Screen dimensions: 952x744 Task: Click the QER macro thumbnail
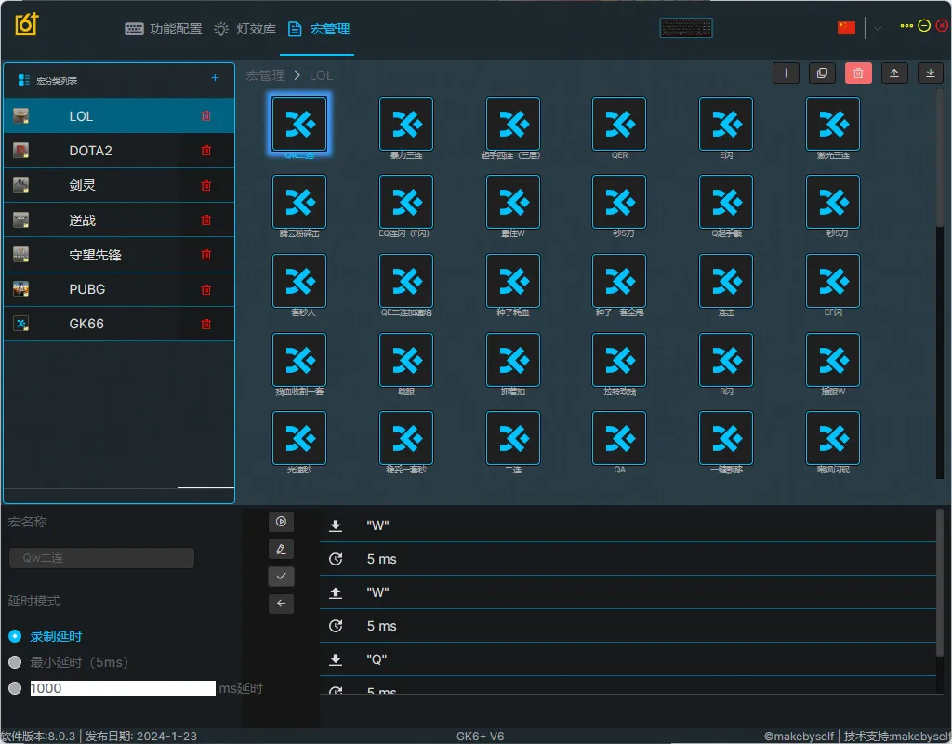(619, 124)
